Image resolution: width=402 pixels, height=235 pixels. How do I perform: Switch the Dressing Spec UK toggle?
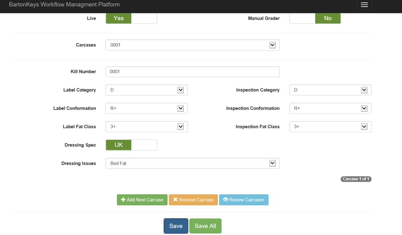(131, 145)
